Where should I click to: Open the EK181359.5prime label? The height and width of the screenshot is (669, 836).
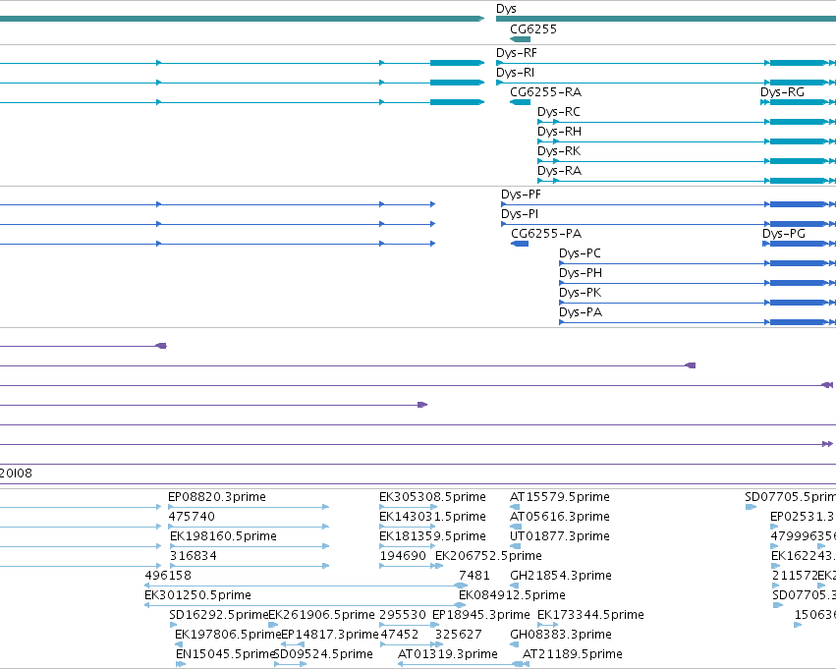[x=432, y=536]
